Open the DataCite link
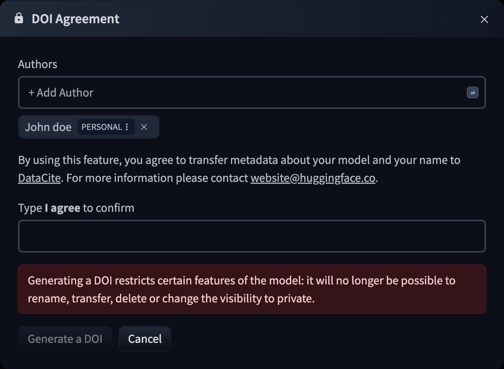The image size is (504, 369). [x=39, y=178]
